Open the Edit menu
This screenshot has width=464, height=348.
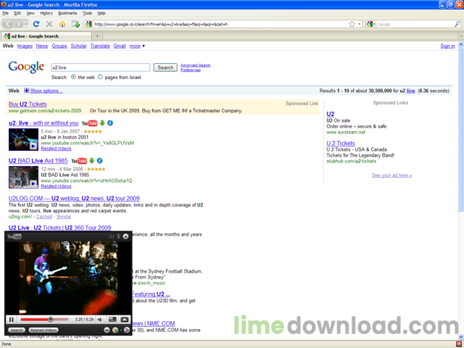17,13
